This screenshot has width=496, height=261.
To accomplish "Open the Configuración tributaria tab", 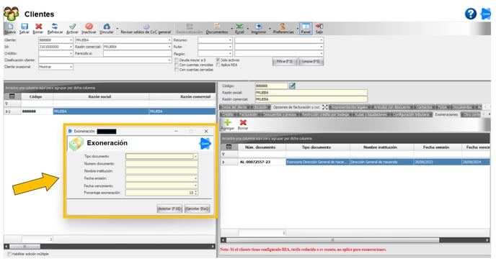I will 411,114.
